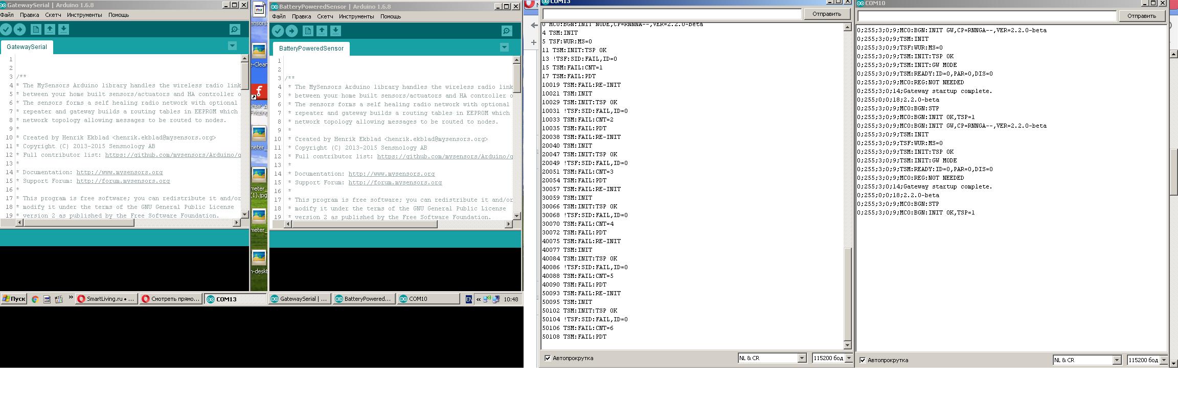Click the Fritzing desktop shortcut icon
The width and height of the screenshot is (1178, 404).
[259, 92]
